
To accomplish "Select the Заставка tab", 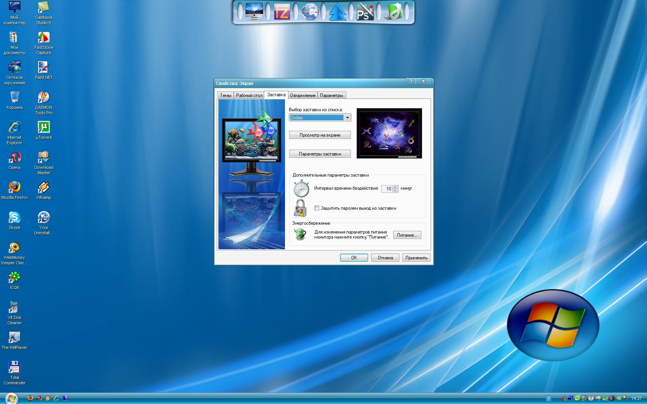I will coord(276,95).
